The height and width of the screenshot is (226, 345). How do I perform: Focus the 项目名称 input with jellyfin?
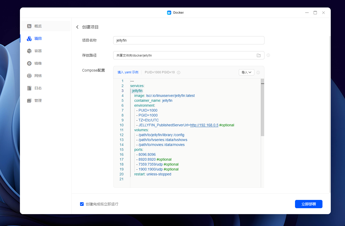click(x=189, y=40)
